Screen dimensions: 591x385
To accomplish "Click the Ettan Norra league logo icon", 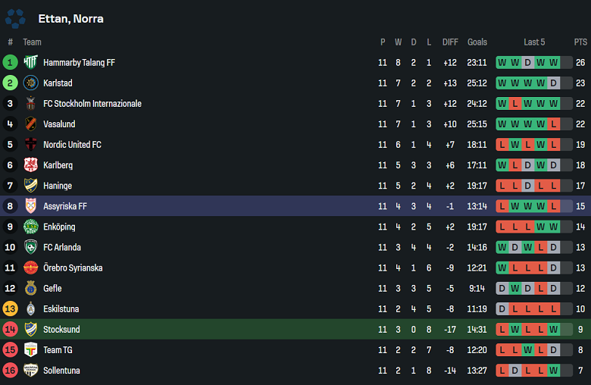I will tap(15, 18).
